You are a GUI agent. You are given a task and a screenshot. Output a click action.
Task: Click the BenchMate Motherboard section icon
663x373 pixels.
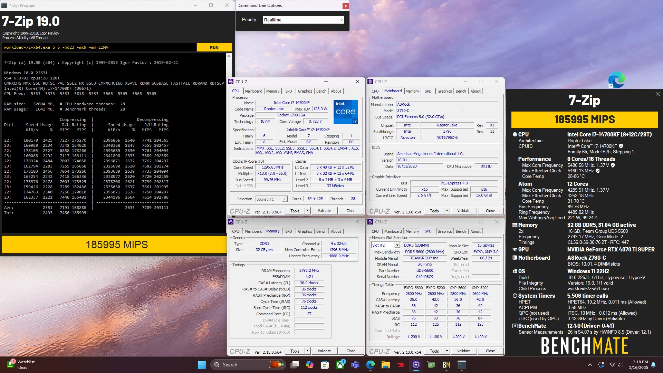coord(515,258)
